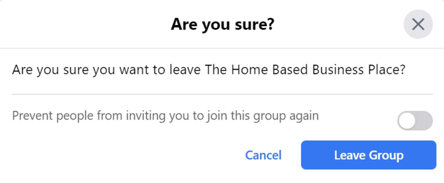444x183 pixels.
Task: Turn on the gray switch under the divider
Action: pyautogui.click(x=415, y=121)
